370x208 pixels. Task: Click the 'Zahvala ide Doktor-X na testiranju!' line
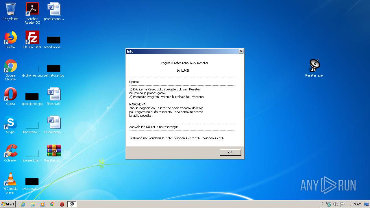click(x=153, y=127)
